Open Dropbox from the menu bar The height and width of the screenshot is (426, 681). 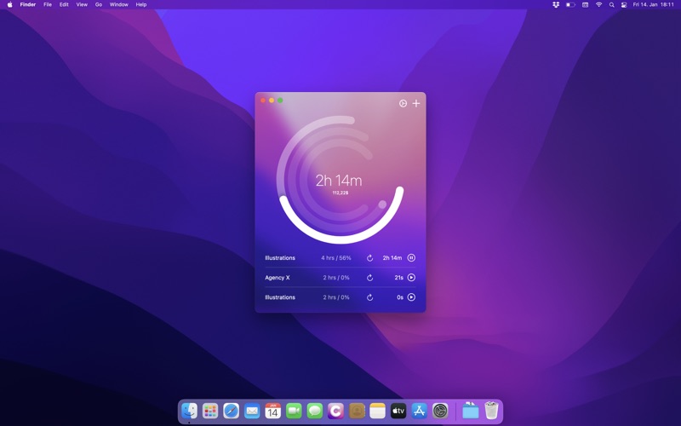click(x=556, y=4)
